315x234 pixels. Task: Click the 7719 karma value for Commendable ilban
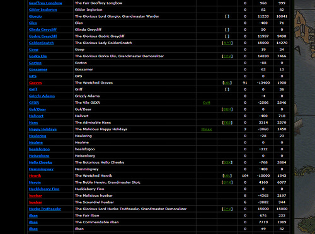(x=263, y=222)
